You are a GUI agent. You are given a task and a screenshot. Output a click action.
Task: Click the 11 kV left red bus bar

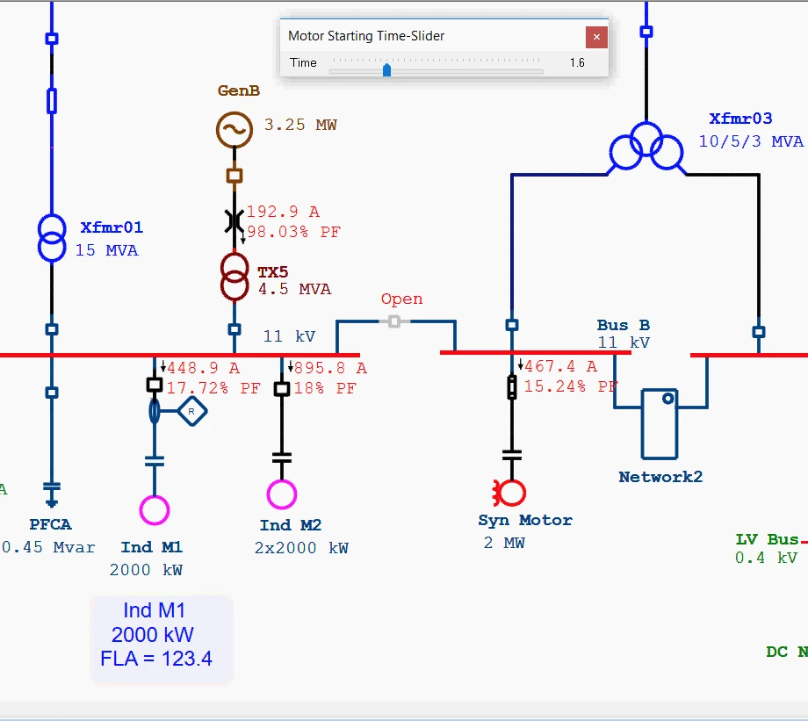tap(180, 355)
